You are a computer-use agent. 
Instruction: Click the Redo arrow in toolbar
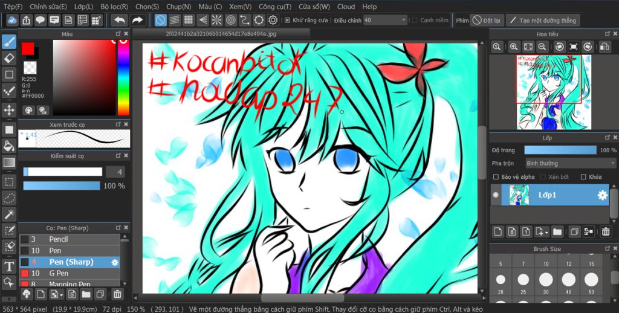pyautogui.click(x=137, y=20)
